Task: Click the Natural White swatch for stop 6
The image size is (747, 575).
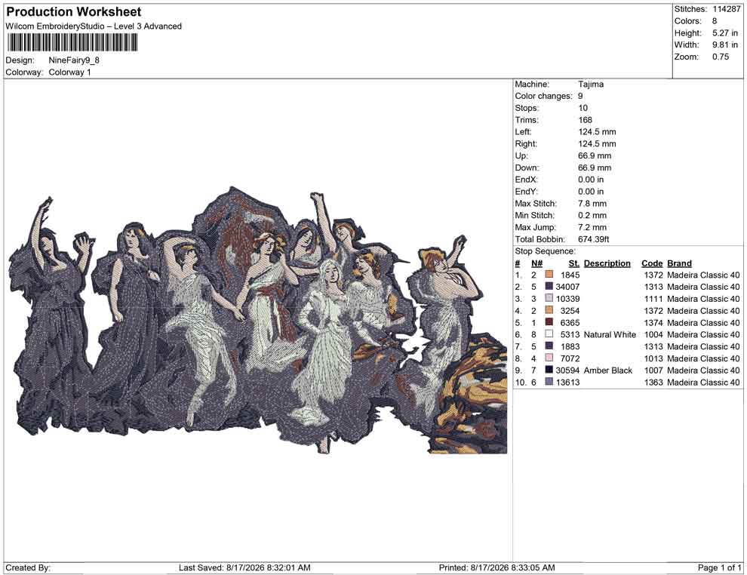Action: click(x=549, y=334)
